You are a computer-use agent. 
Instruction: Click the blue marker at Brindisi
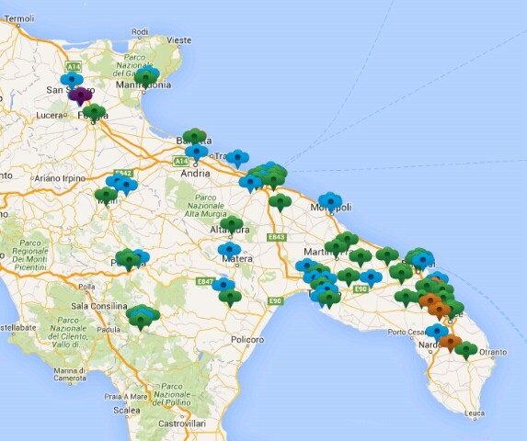(x=422, y=261)
